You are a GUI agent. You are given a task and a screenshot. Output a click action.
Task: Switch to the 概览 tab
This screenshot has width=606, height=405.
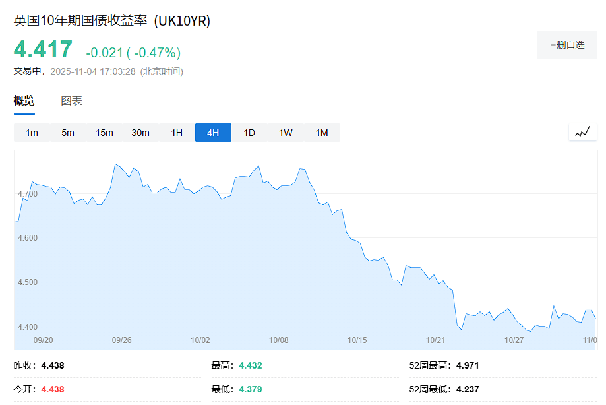tap(24, 101)
